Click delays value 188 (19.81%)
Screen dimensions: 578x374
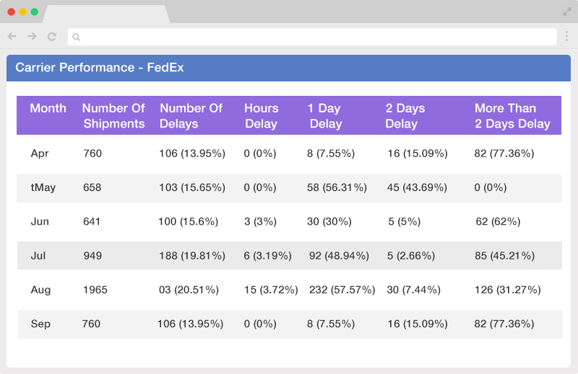pyautogui.click(x=192, y=256)
